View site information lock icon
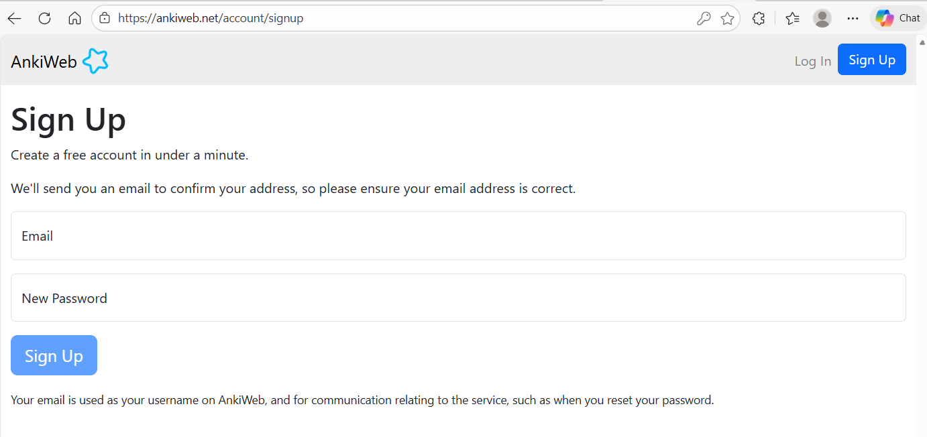927x437 pixels. pos(105,19)
